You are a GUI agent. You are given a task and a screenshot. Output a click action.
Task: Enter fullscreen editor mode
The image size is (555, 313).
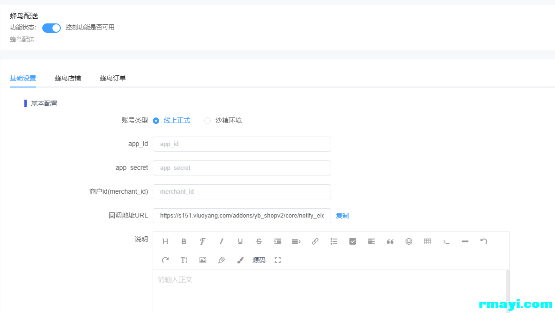pyautogui.click(x=278, y=260)
